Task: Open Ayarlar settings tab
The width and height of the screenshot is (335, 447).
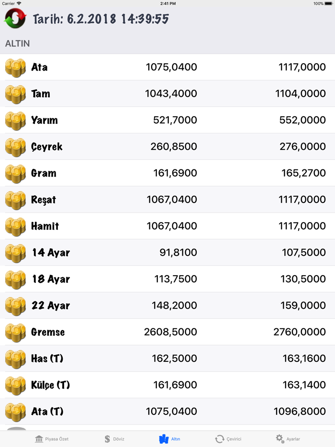Action: [288, 439]
